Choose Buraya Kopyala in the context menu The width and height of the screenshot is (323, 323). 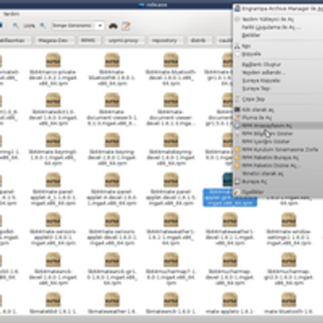pos(279,80)
